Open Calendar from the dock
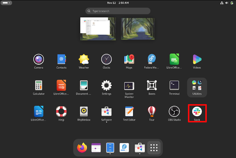236x158 pixels. pyautogui.click(x=96, y=148)
